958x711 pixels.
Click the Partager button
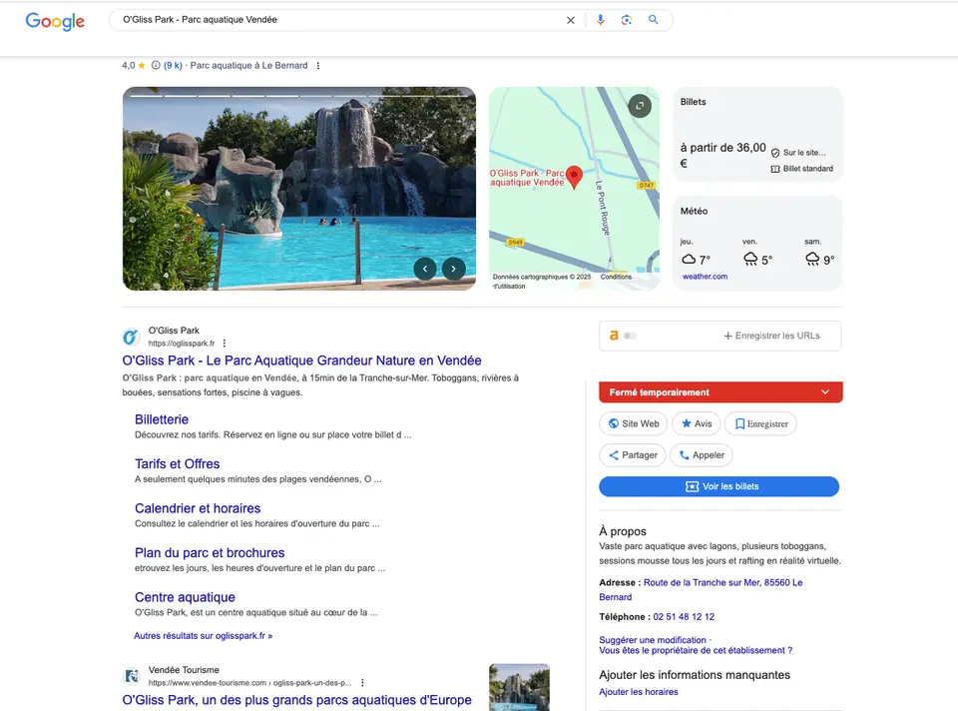tap(633, 455)
